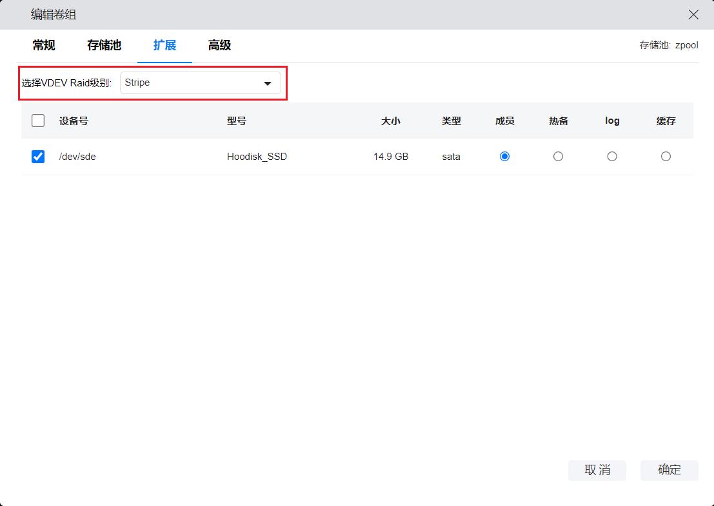Click the 大小 column header
The width and height of the screenshot is (714, 506).
tap(391, 121)
